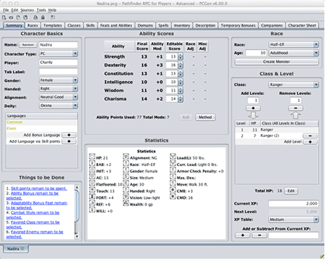Click the Intelligence editable score stepper arrows
Screen dimensions: 330x263
coord(180,82)
